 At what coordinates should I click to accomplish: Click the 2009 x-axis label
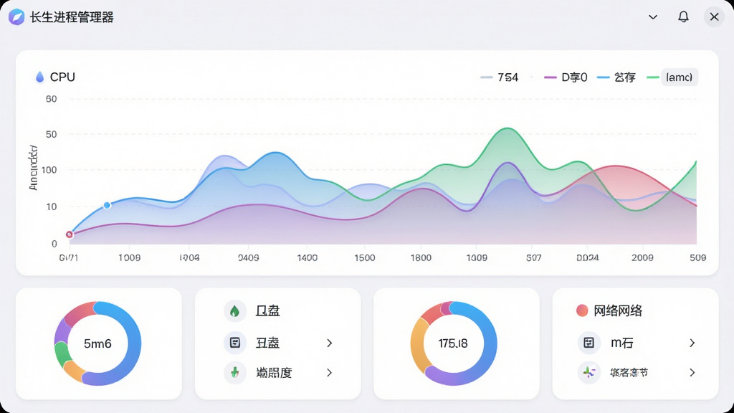pyautogui.click(x=642, y=257)
